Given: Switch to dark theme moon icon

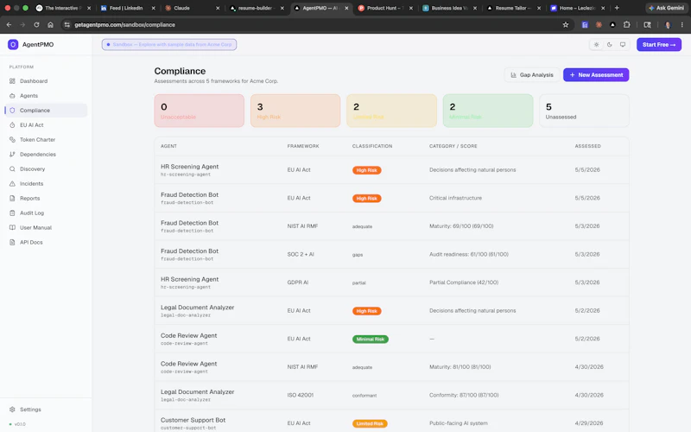Looking at the screenshot, I should [610, 45].
